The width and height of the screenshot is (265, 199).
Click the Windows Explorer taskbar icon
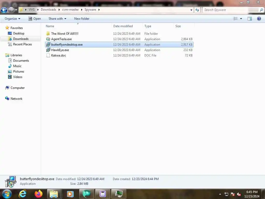coord(54,194)
